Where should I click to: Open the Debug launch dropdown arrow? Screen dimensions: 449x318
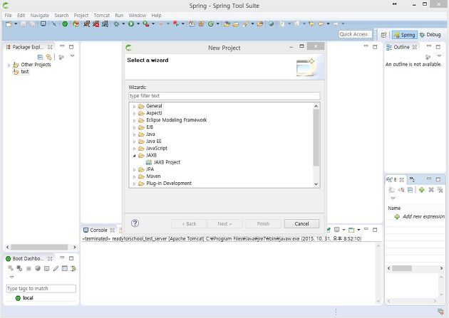(123, 24)
